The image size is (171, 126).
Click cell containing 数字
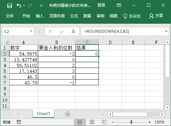24,48
